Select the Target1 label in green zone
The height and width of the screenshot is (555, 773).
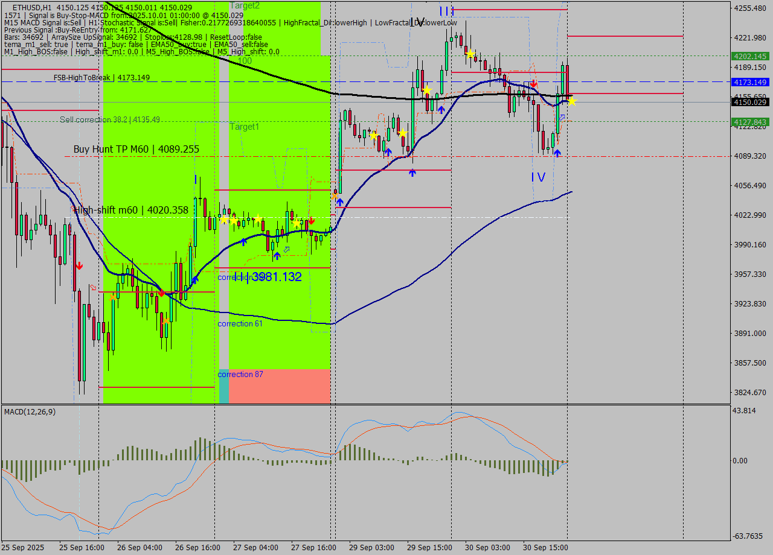245,127
